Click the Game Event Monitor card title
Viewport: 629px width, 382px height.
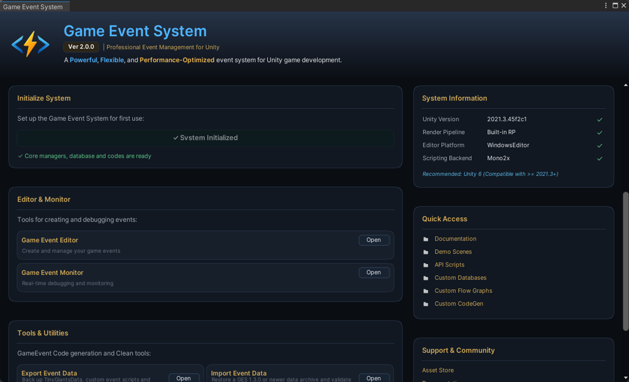[52, 273]
